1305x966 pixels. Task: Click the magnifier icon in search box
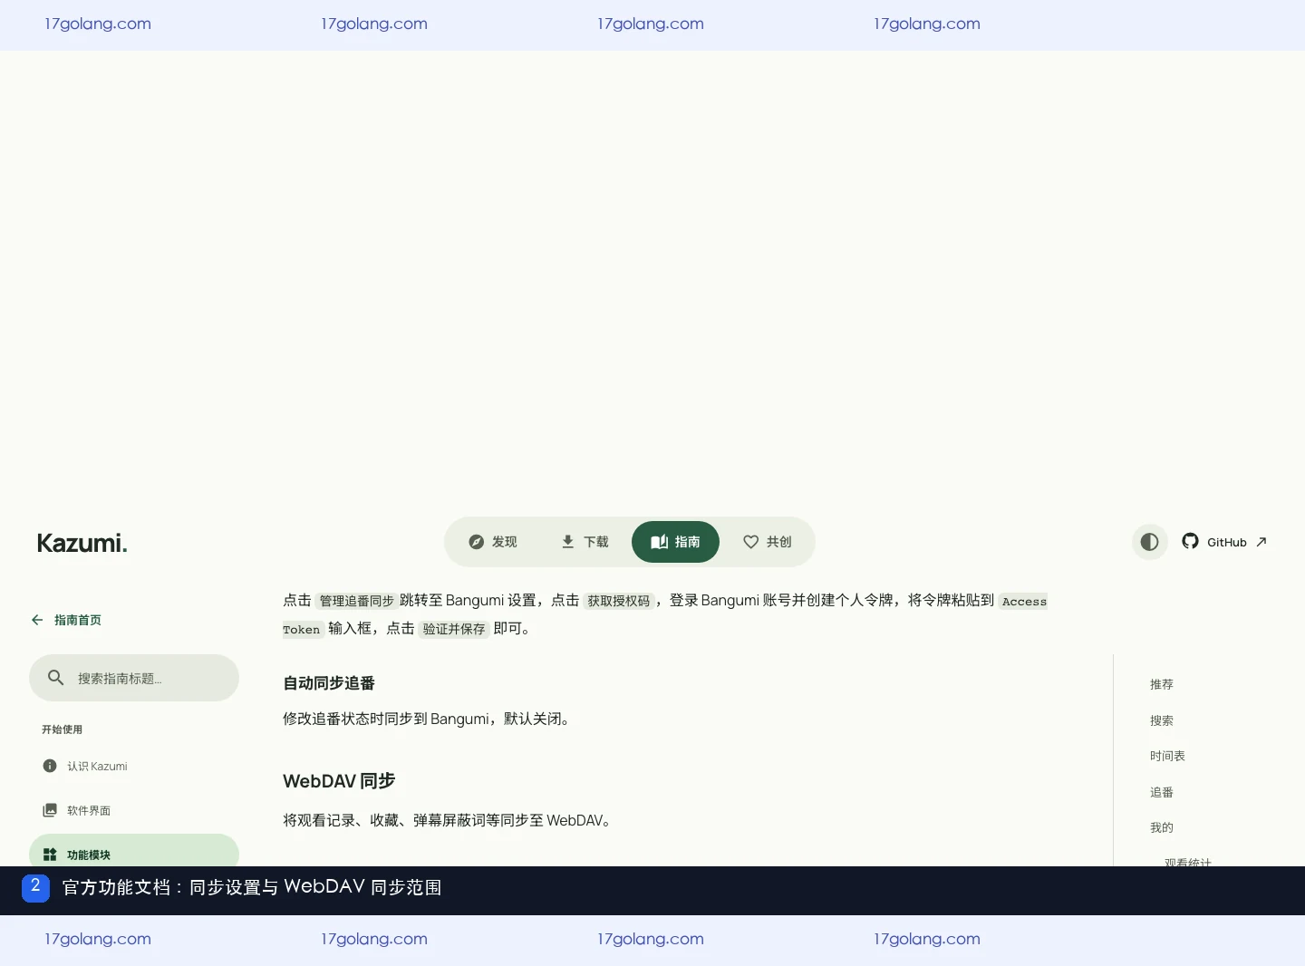pos(55,678)
